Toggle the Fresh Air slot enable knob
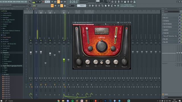 [179, 33]
